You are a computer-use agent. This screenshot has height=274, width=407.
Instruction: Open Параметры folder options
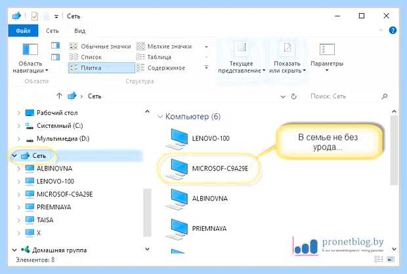[x=327, y=58]
